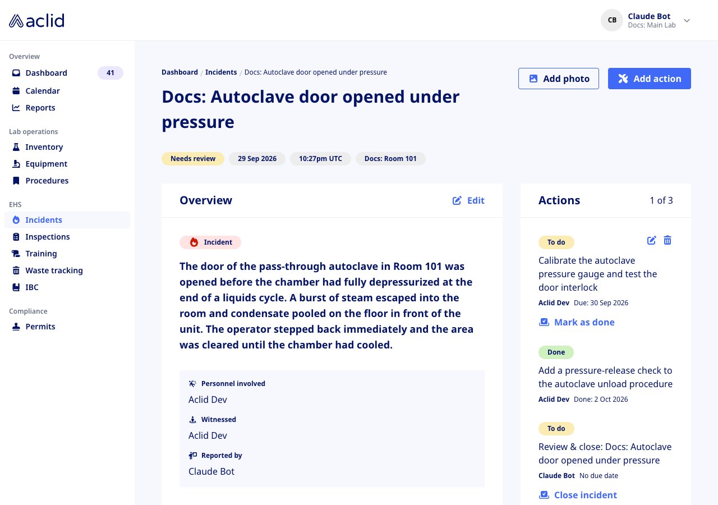Edit the calibrate autoclave action

(651, 240)
